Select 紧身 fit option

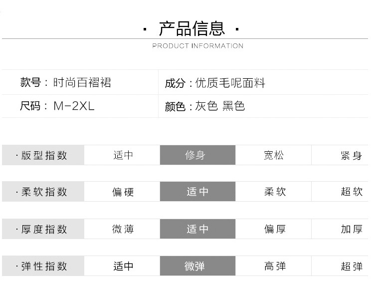(x=351, y=156)
